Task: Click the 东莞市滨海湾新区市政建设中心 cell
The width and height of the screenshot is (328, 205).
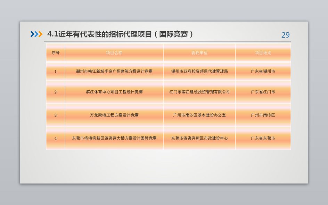Action: [199, 138]
